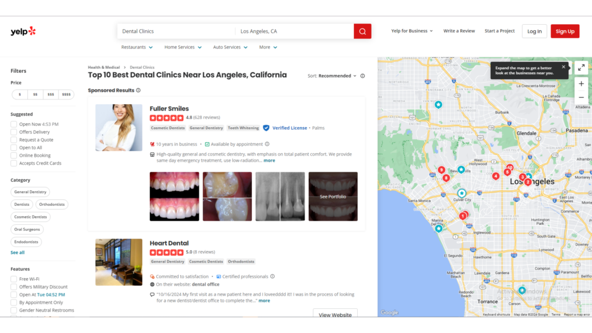This screenshot has width=592, height=333.
Task: Click info icon next to Sponsored Results
Action: [x=138, y=90]
